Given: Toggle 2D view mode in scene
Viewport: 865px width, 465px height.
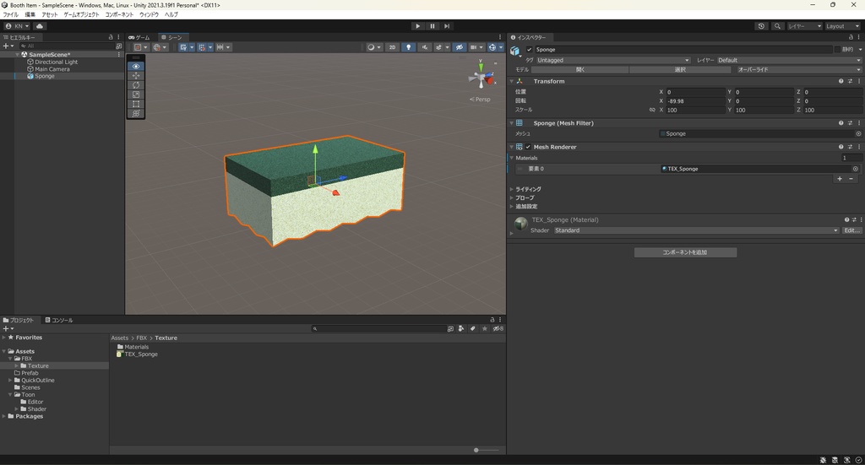Looking at the screenshot, I should 392,47.
